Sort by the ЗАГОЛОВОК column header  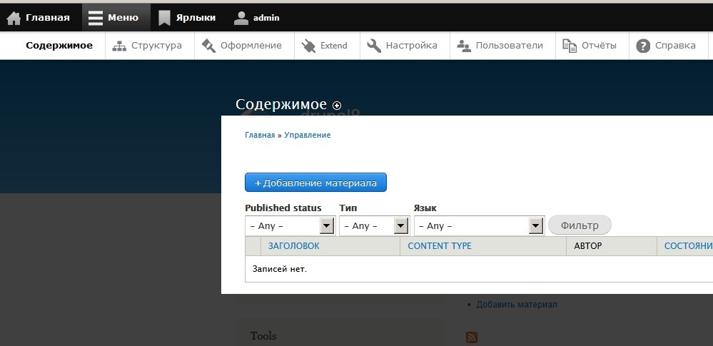pos(294,246)
